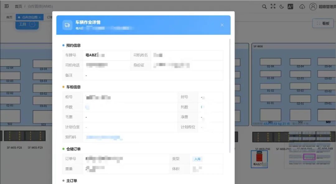Close the 车辆作业详情 dialog
The height and width of the screenshot is (184, 336).
click(x=222, y=25)
